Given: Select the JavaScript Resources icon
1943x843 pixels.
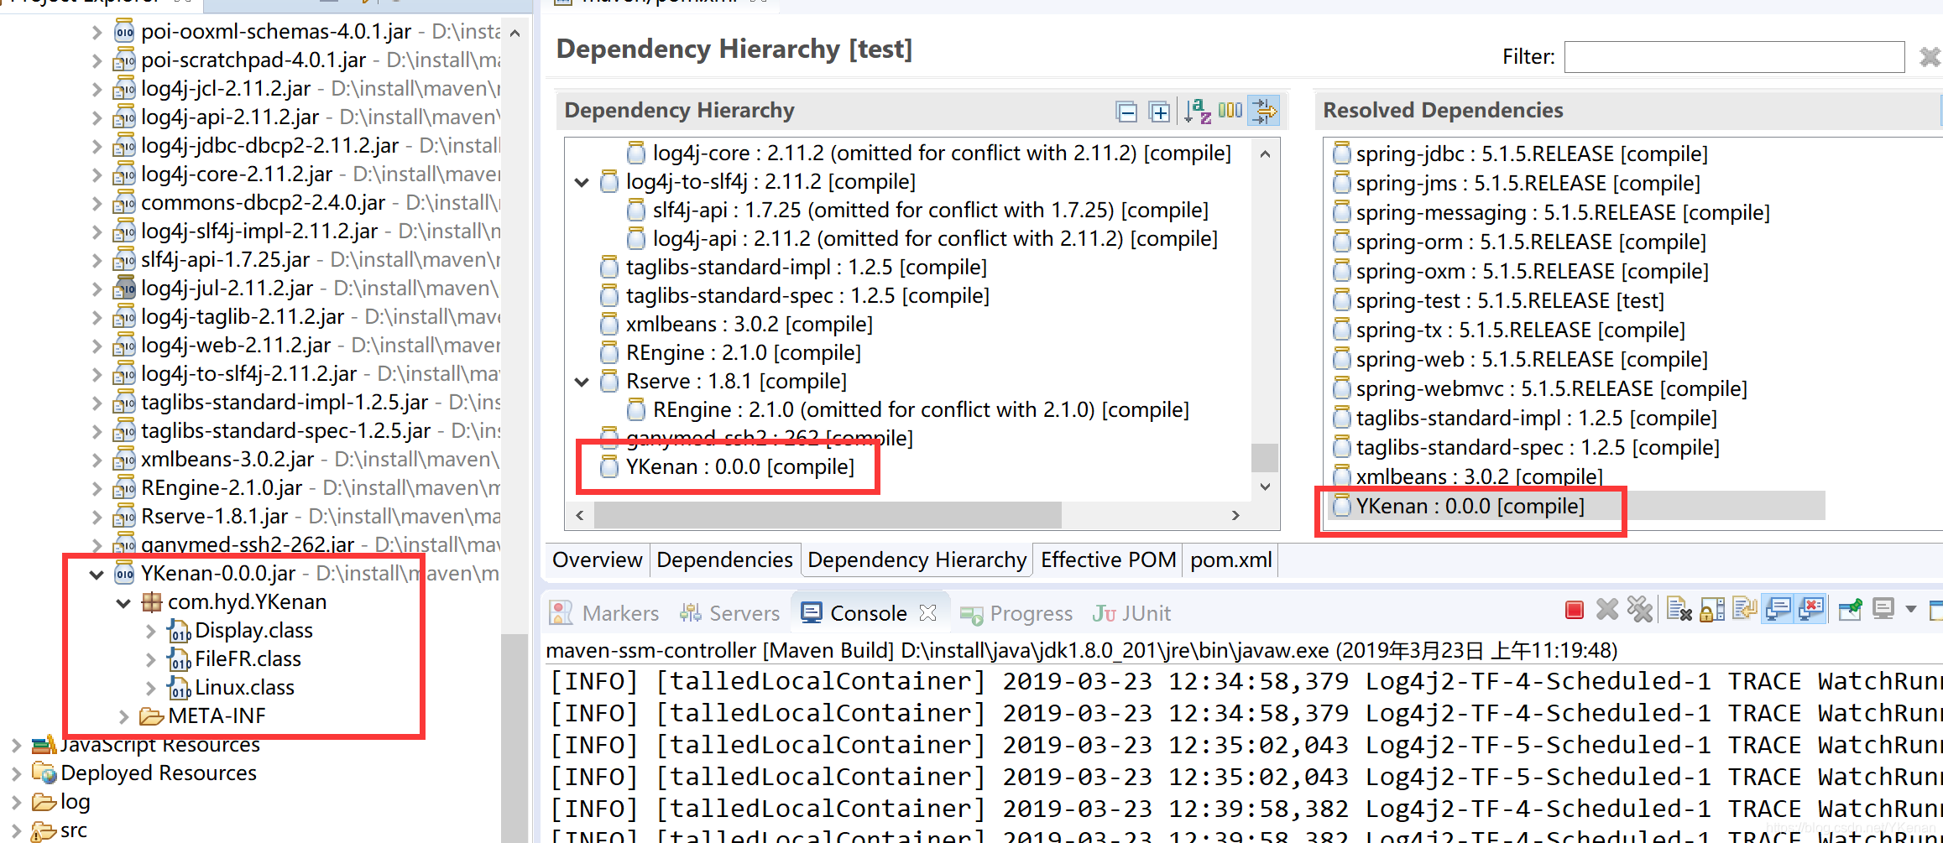Looking at the screenshot, I should point(44,744).
